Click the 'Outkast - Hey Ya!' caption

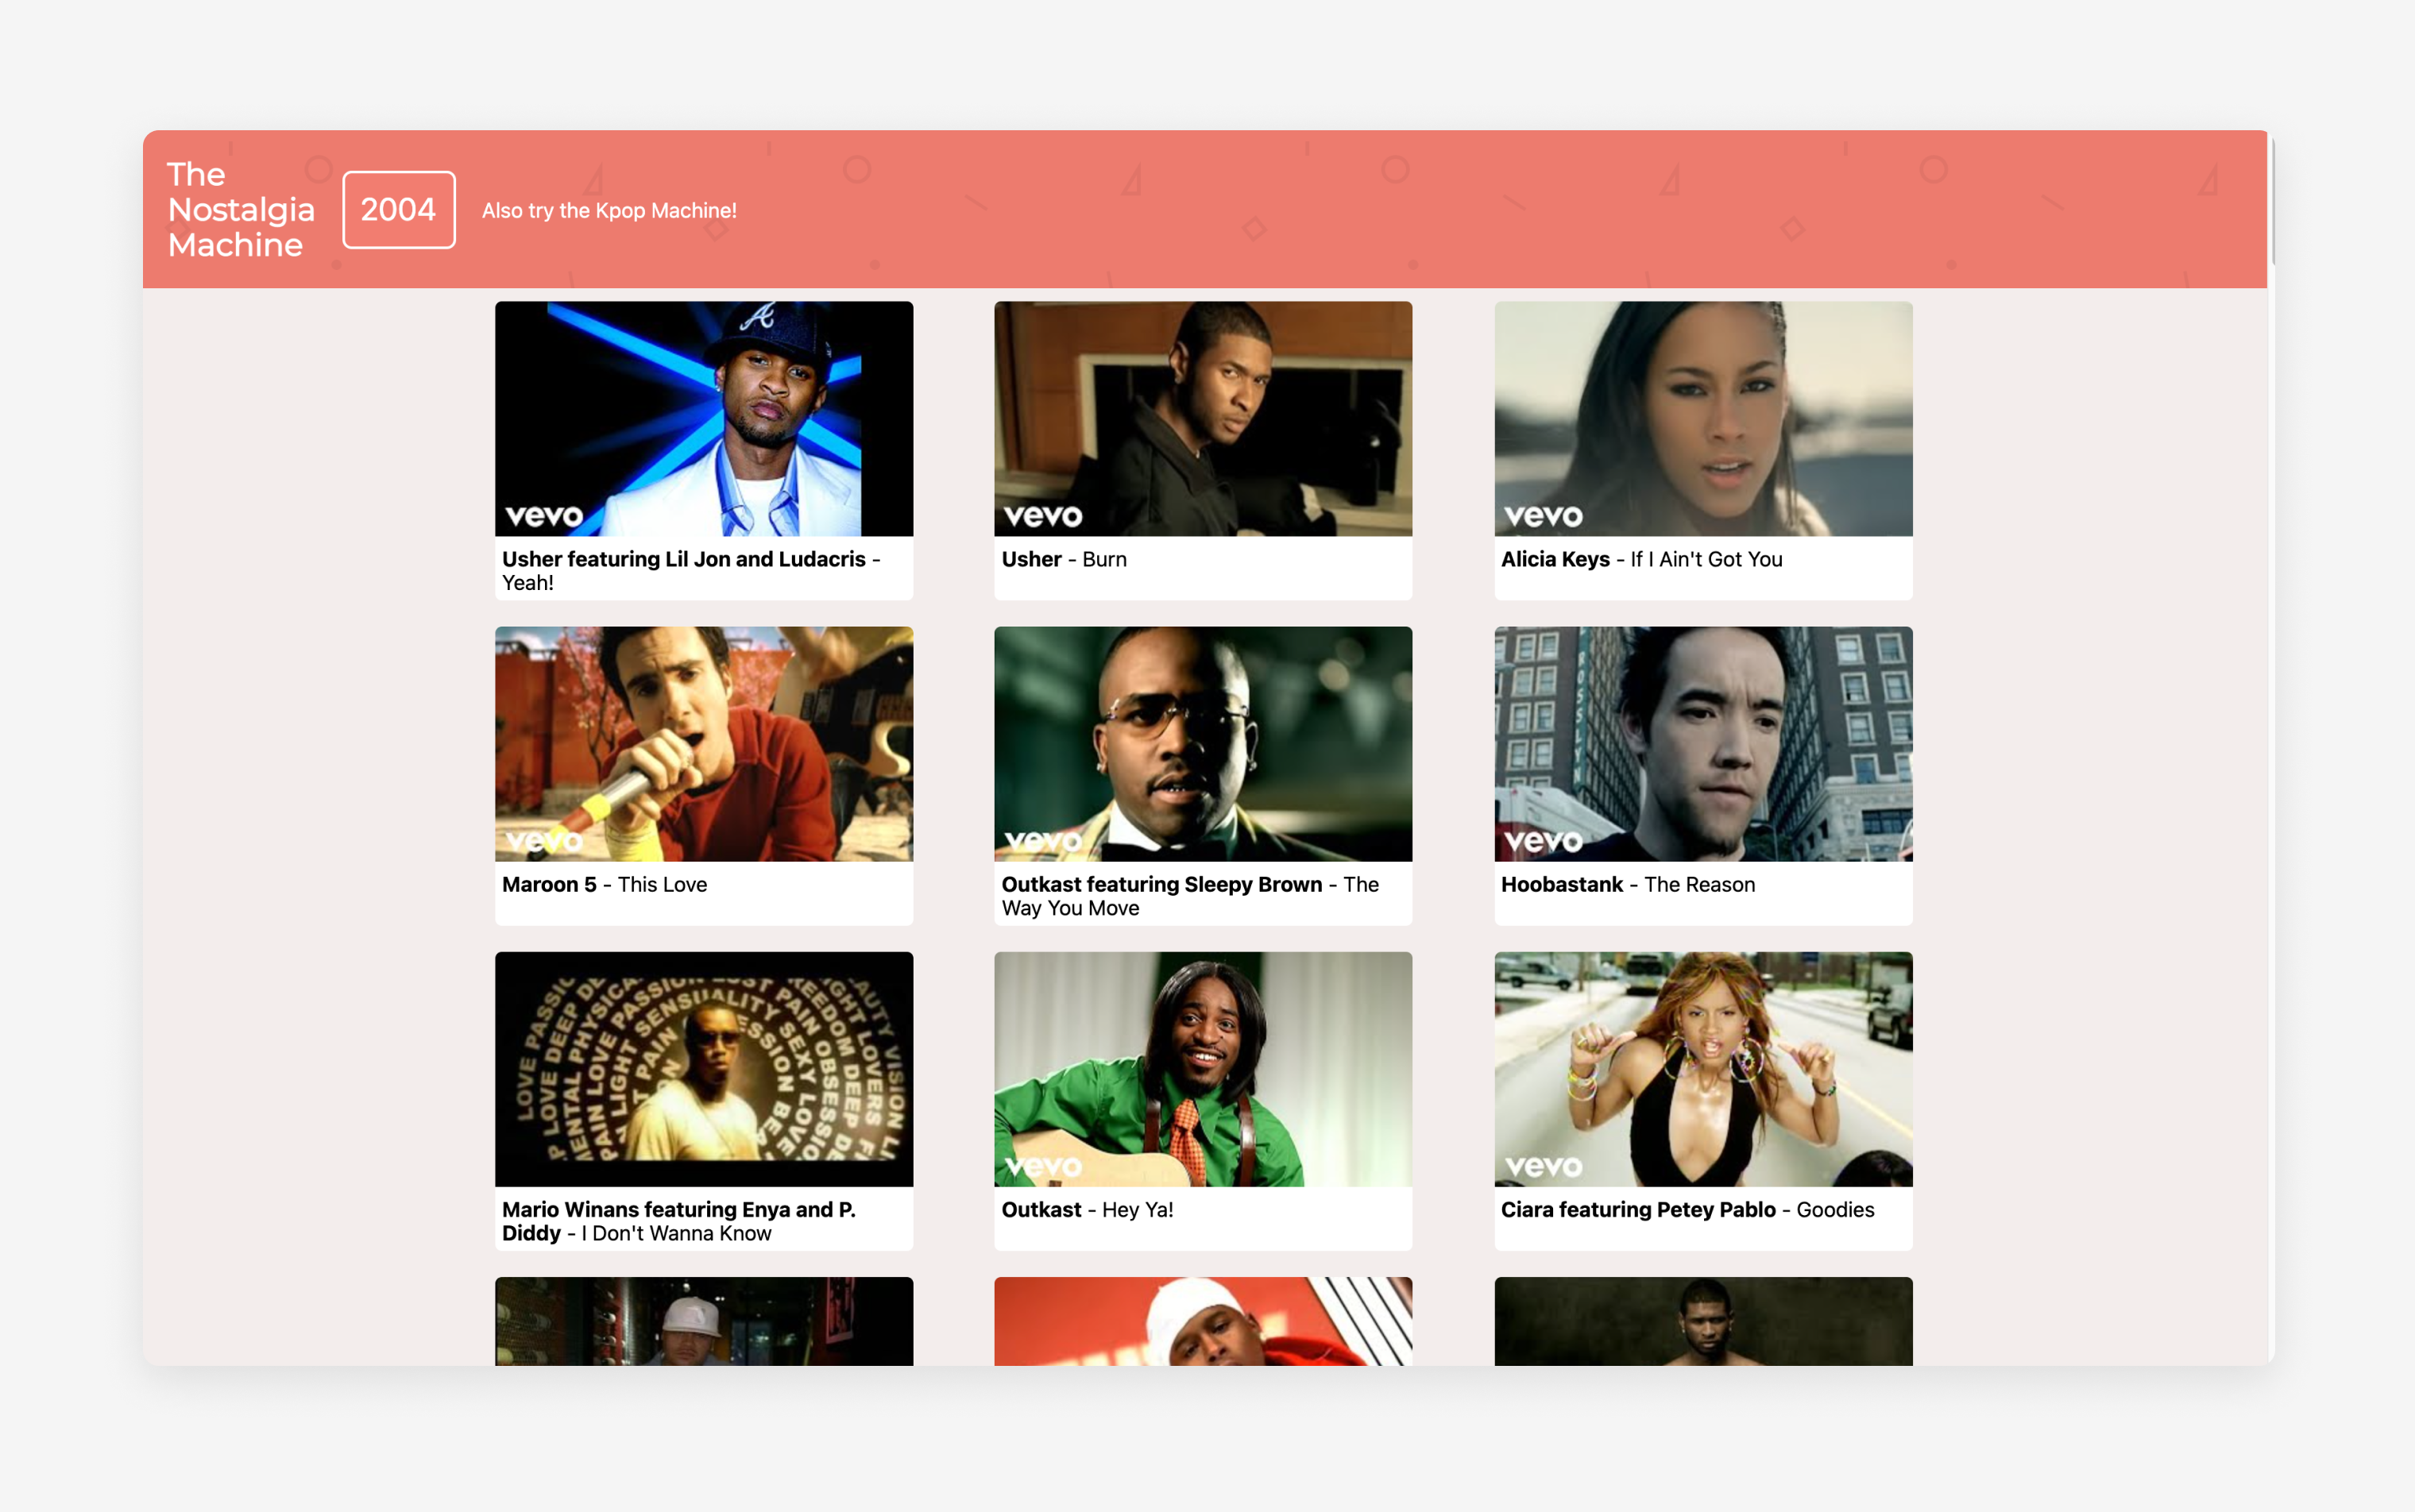coord(1088,1209)
